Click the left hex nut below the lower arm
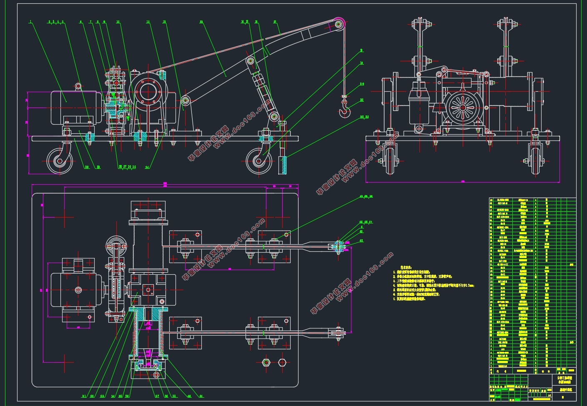 coord(266,362)
